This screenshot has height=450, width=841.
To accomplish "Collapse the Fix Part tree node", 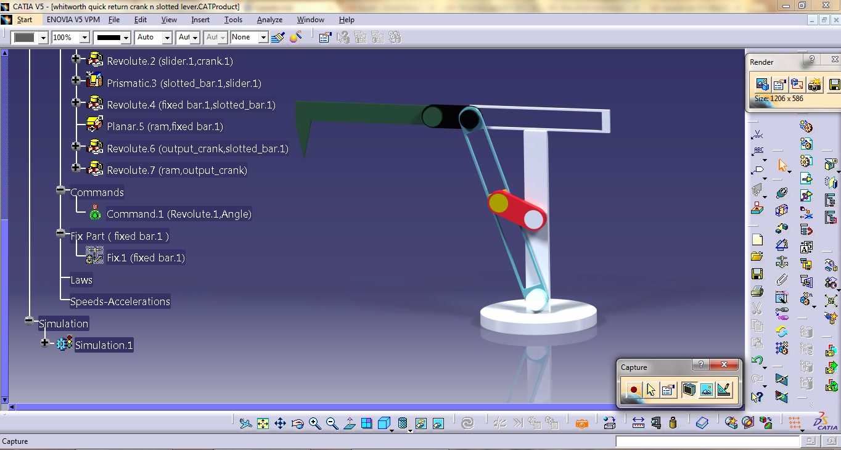I will 60,233.
